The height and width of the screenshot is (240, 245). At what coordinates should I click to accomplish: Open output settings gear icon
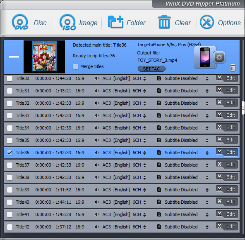219,57
